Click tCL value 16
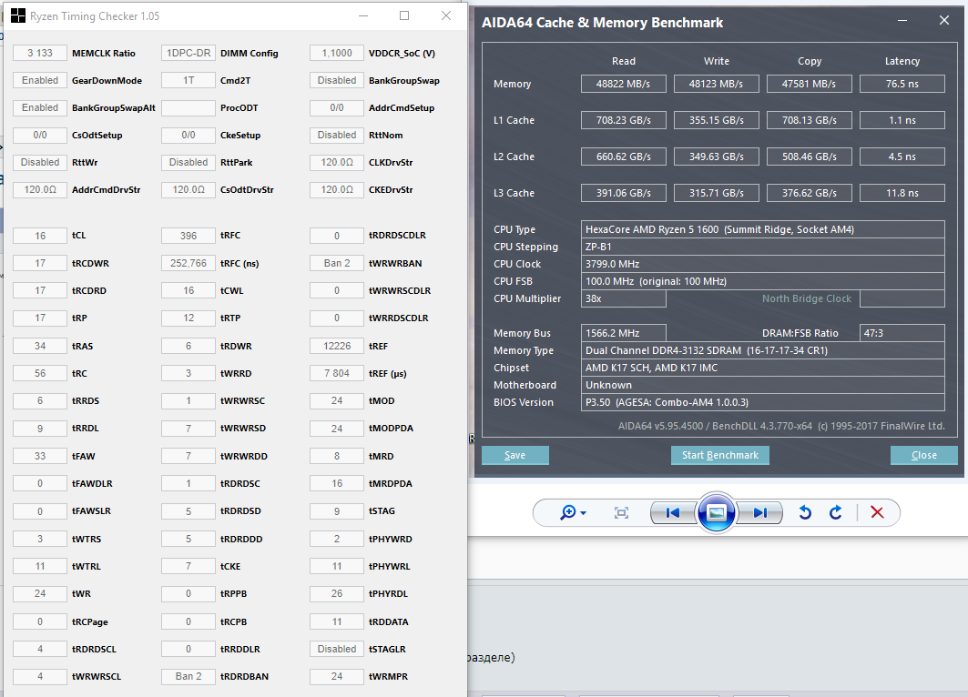 40,236
